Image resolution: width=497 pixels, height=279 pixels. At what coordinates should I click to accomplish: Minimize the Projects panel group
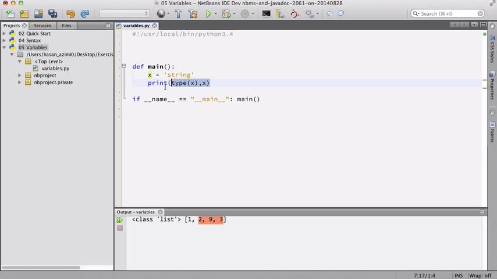tap(108, 26)
